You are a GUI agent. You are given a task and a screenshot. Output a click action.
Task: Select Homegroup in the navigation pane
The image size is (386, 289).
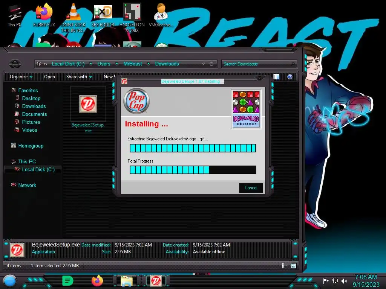tap(31, 146)
